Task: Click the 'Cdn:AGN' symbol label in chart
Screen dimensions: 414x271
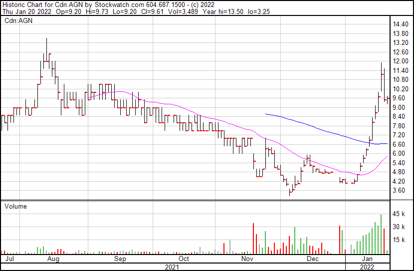Action: 18,20
